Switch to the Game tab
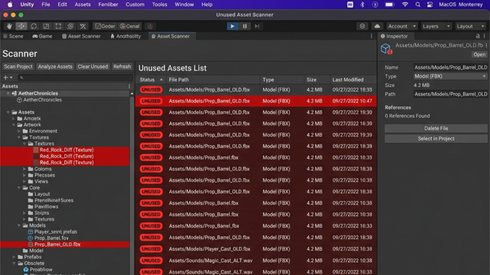490x275 pixels. pos(42,36)
